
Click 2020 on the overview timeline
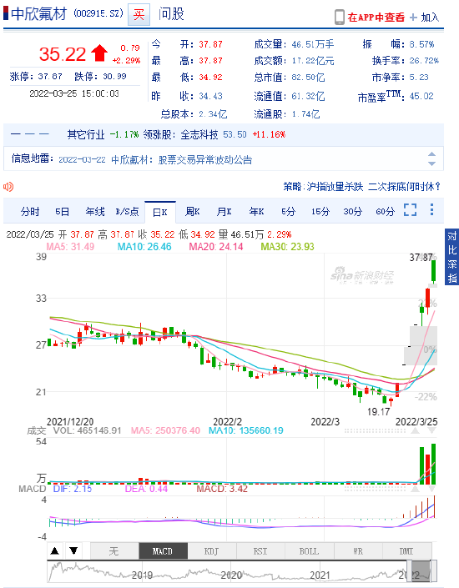(x=231, y=575)
